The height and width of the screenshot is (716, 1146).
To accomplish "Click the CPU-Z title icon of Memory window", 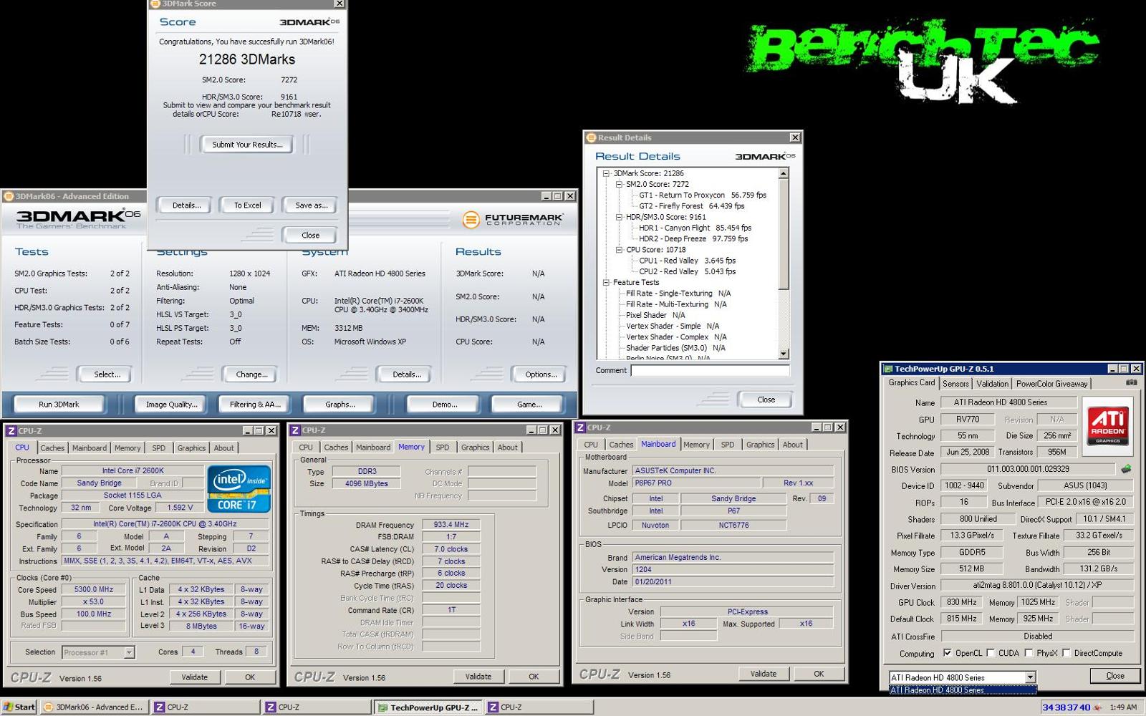I will pyautogui.click(x=294, y=430).
